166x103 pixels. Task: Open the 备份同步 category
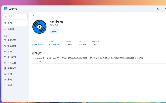tap(15, 57)
